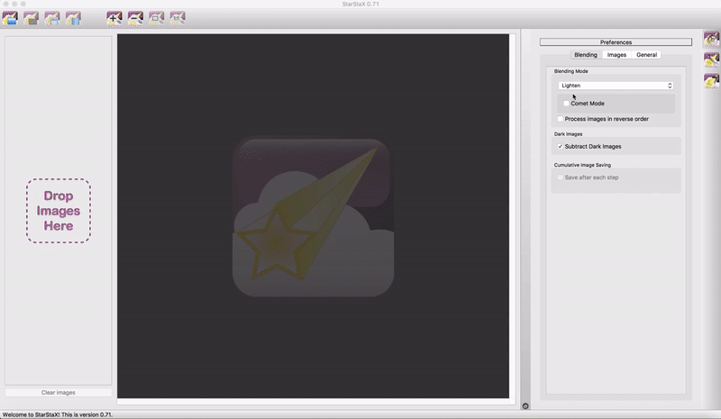721x419 pixels.
Task: Open the General preferences tab
Action: click(x=646, y=55)
